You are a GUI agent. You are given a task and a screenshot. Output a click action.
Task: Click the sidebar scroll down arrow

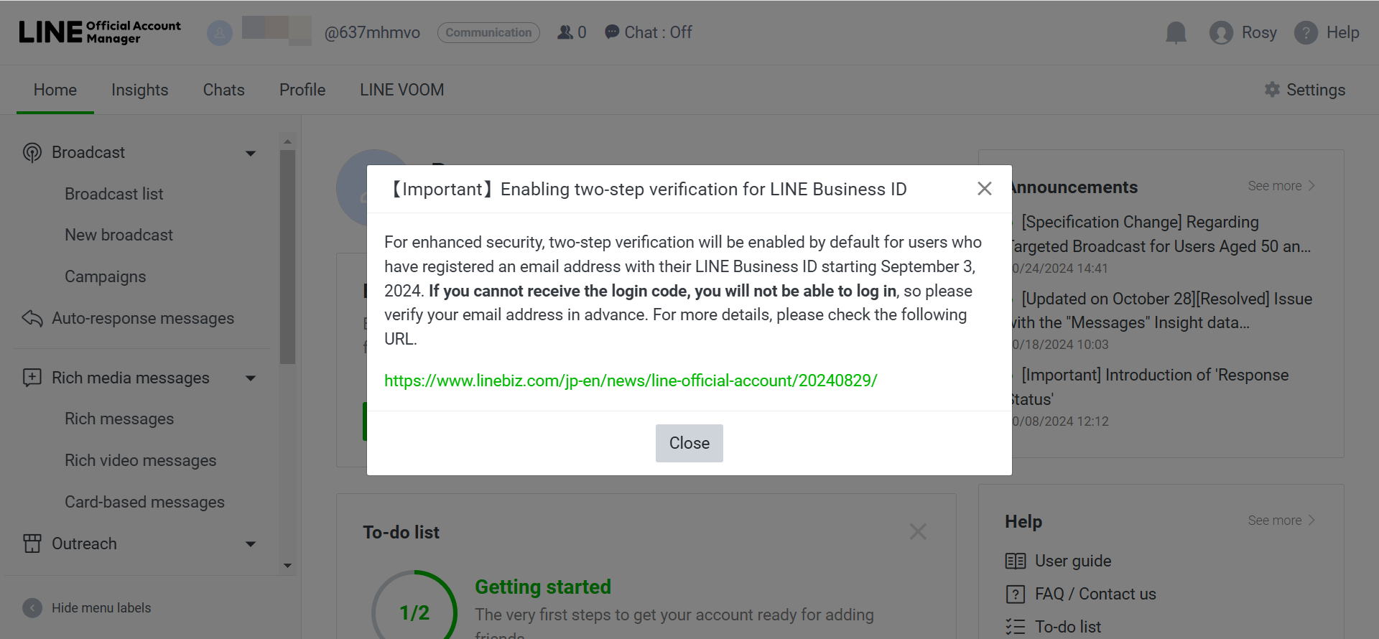[287, 566]
